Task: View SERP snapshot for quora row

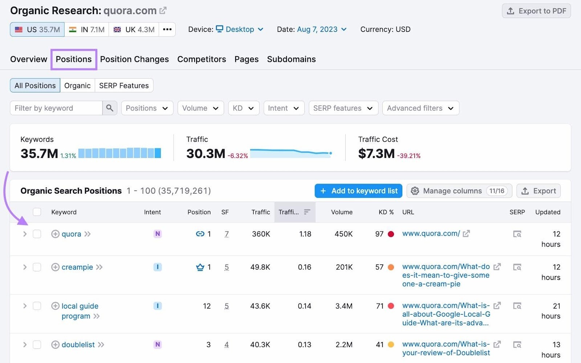Action: coord(517,234)
